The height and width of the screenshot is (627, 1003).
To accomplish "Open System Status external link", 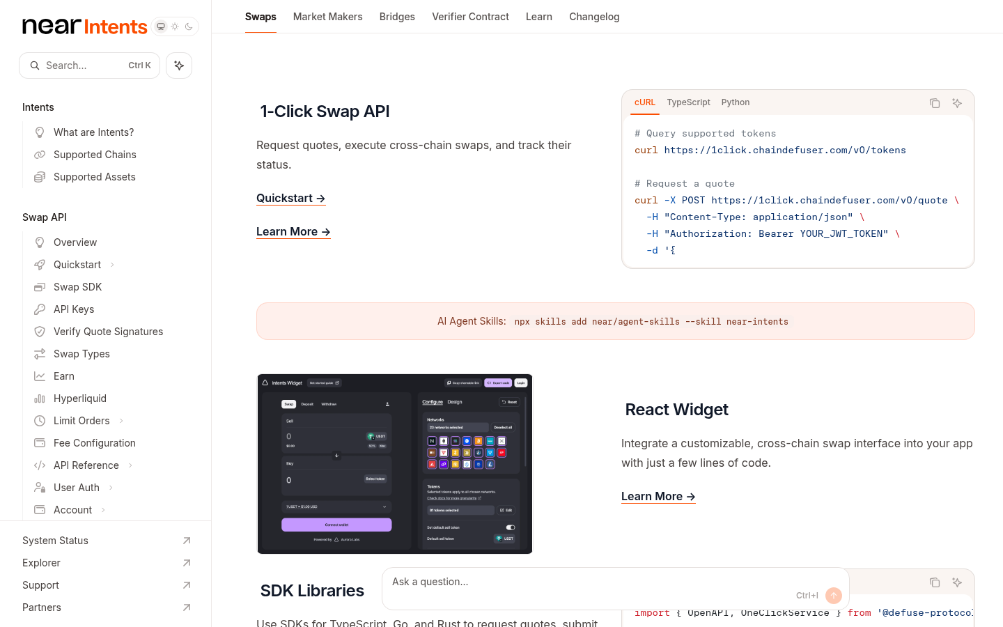I will click(x=106, y=541).
